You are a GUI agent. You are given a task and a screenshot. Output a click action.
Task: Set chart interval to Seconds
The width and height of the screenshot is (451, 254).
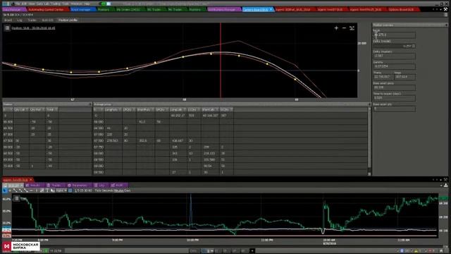(107, 190)
